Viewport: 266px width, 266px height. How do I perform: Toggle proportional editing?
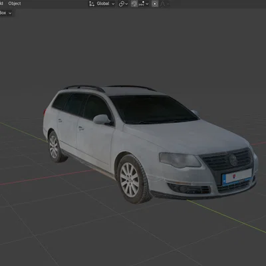tap(155, 4)
